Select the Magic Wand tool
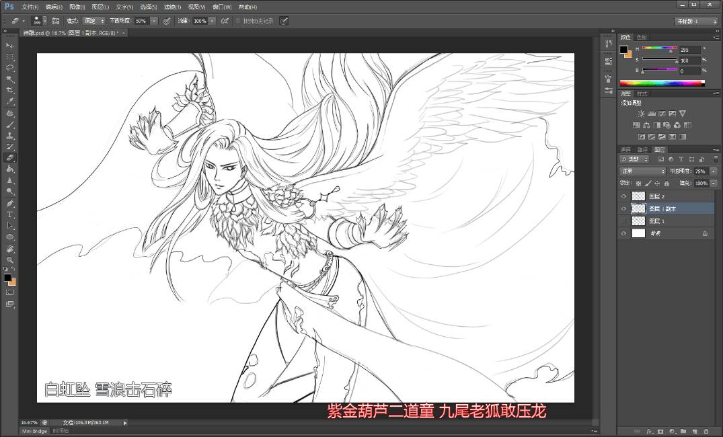 tap(9, 79)
